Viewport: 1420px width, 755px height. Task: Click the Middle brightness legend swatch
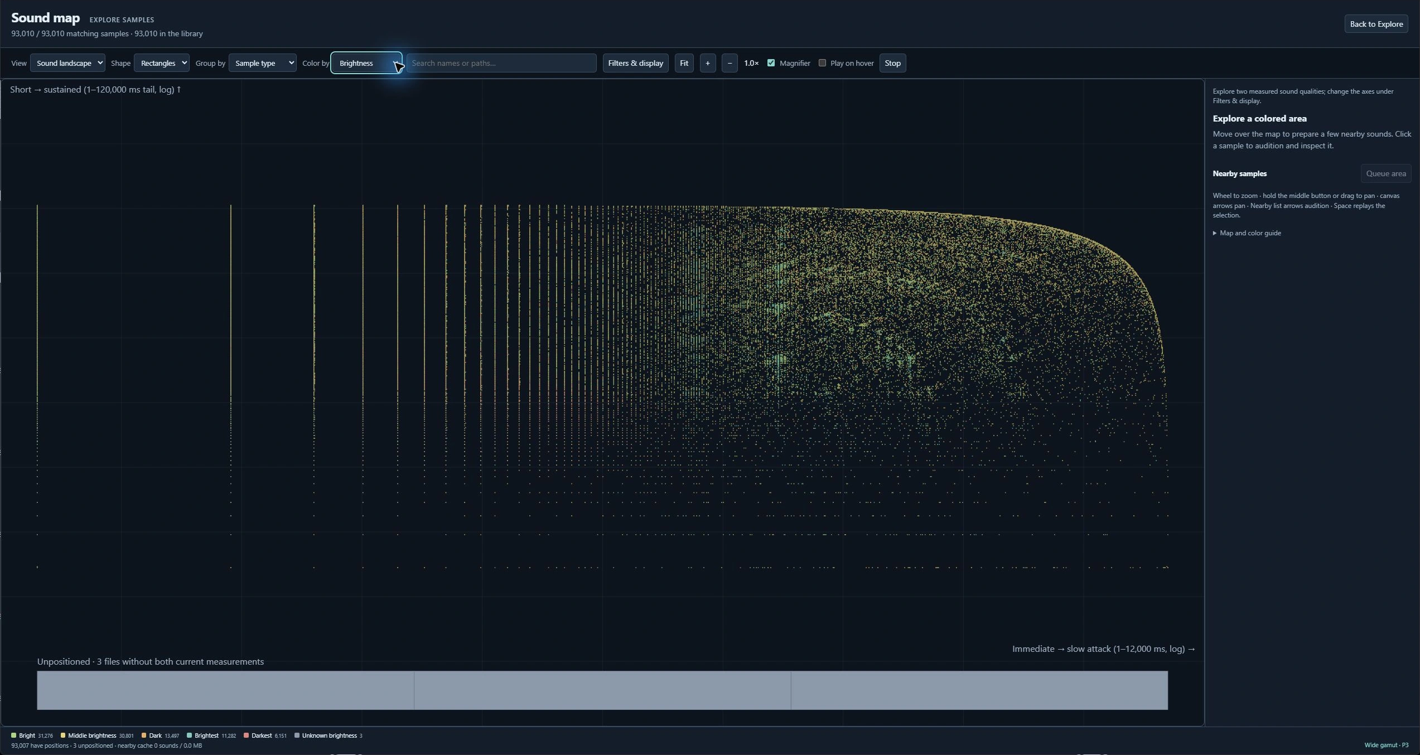[63, 735]
